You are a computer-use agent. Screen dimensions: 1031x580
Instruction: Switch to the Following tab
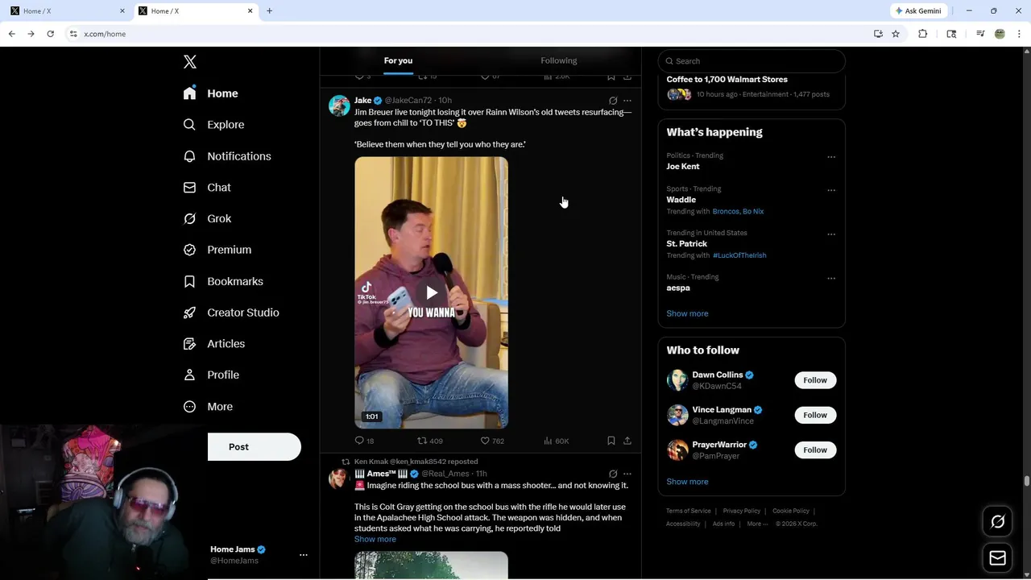[559, 60]
